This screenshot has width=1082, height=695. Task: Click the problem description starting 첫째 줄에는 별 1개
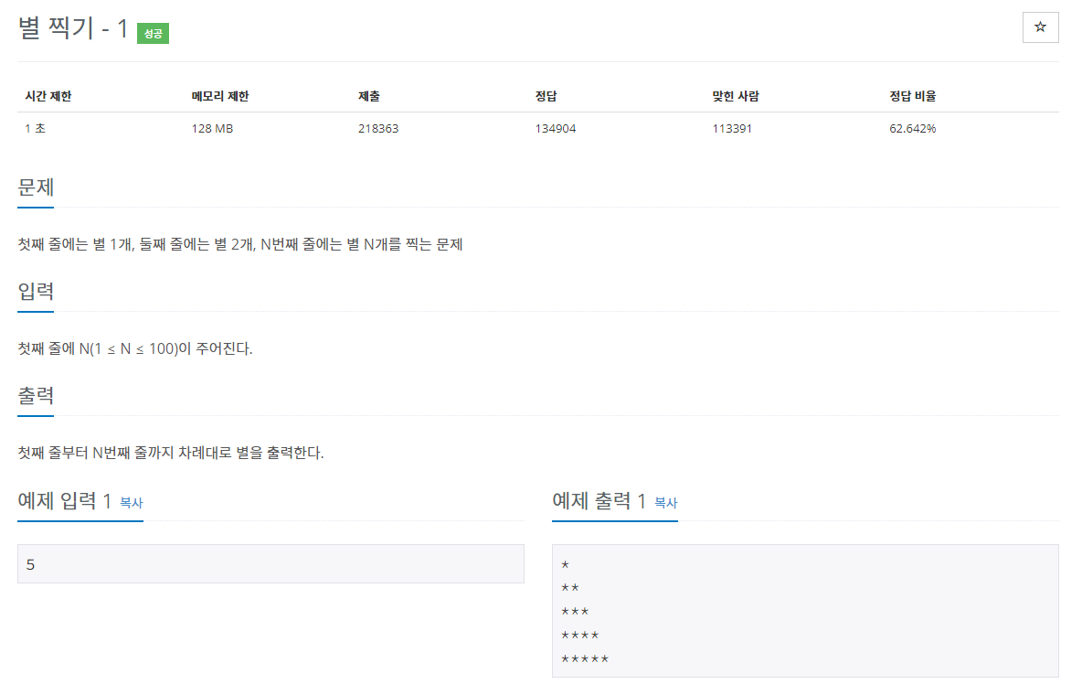240,244
